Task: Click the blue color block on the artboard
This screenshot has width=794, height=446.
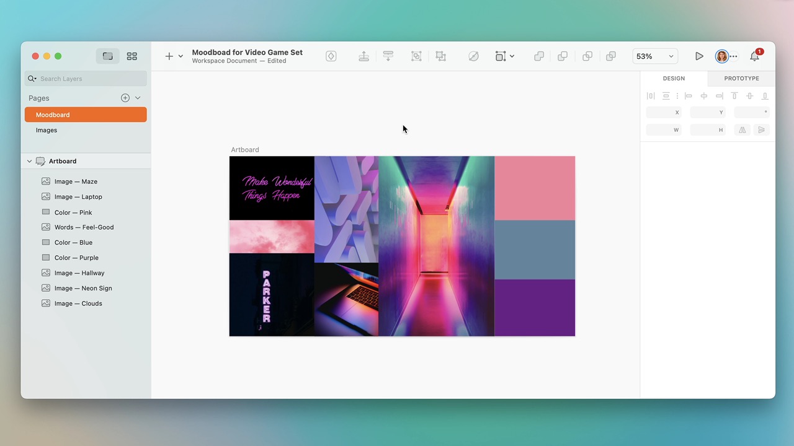Action: point(535,250)
